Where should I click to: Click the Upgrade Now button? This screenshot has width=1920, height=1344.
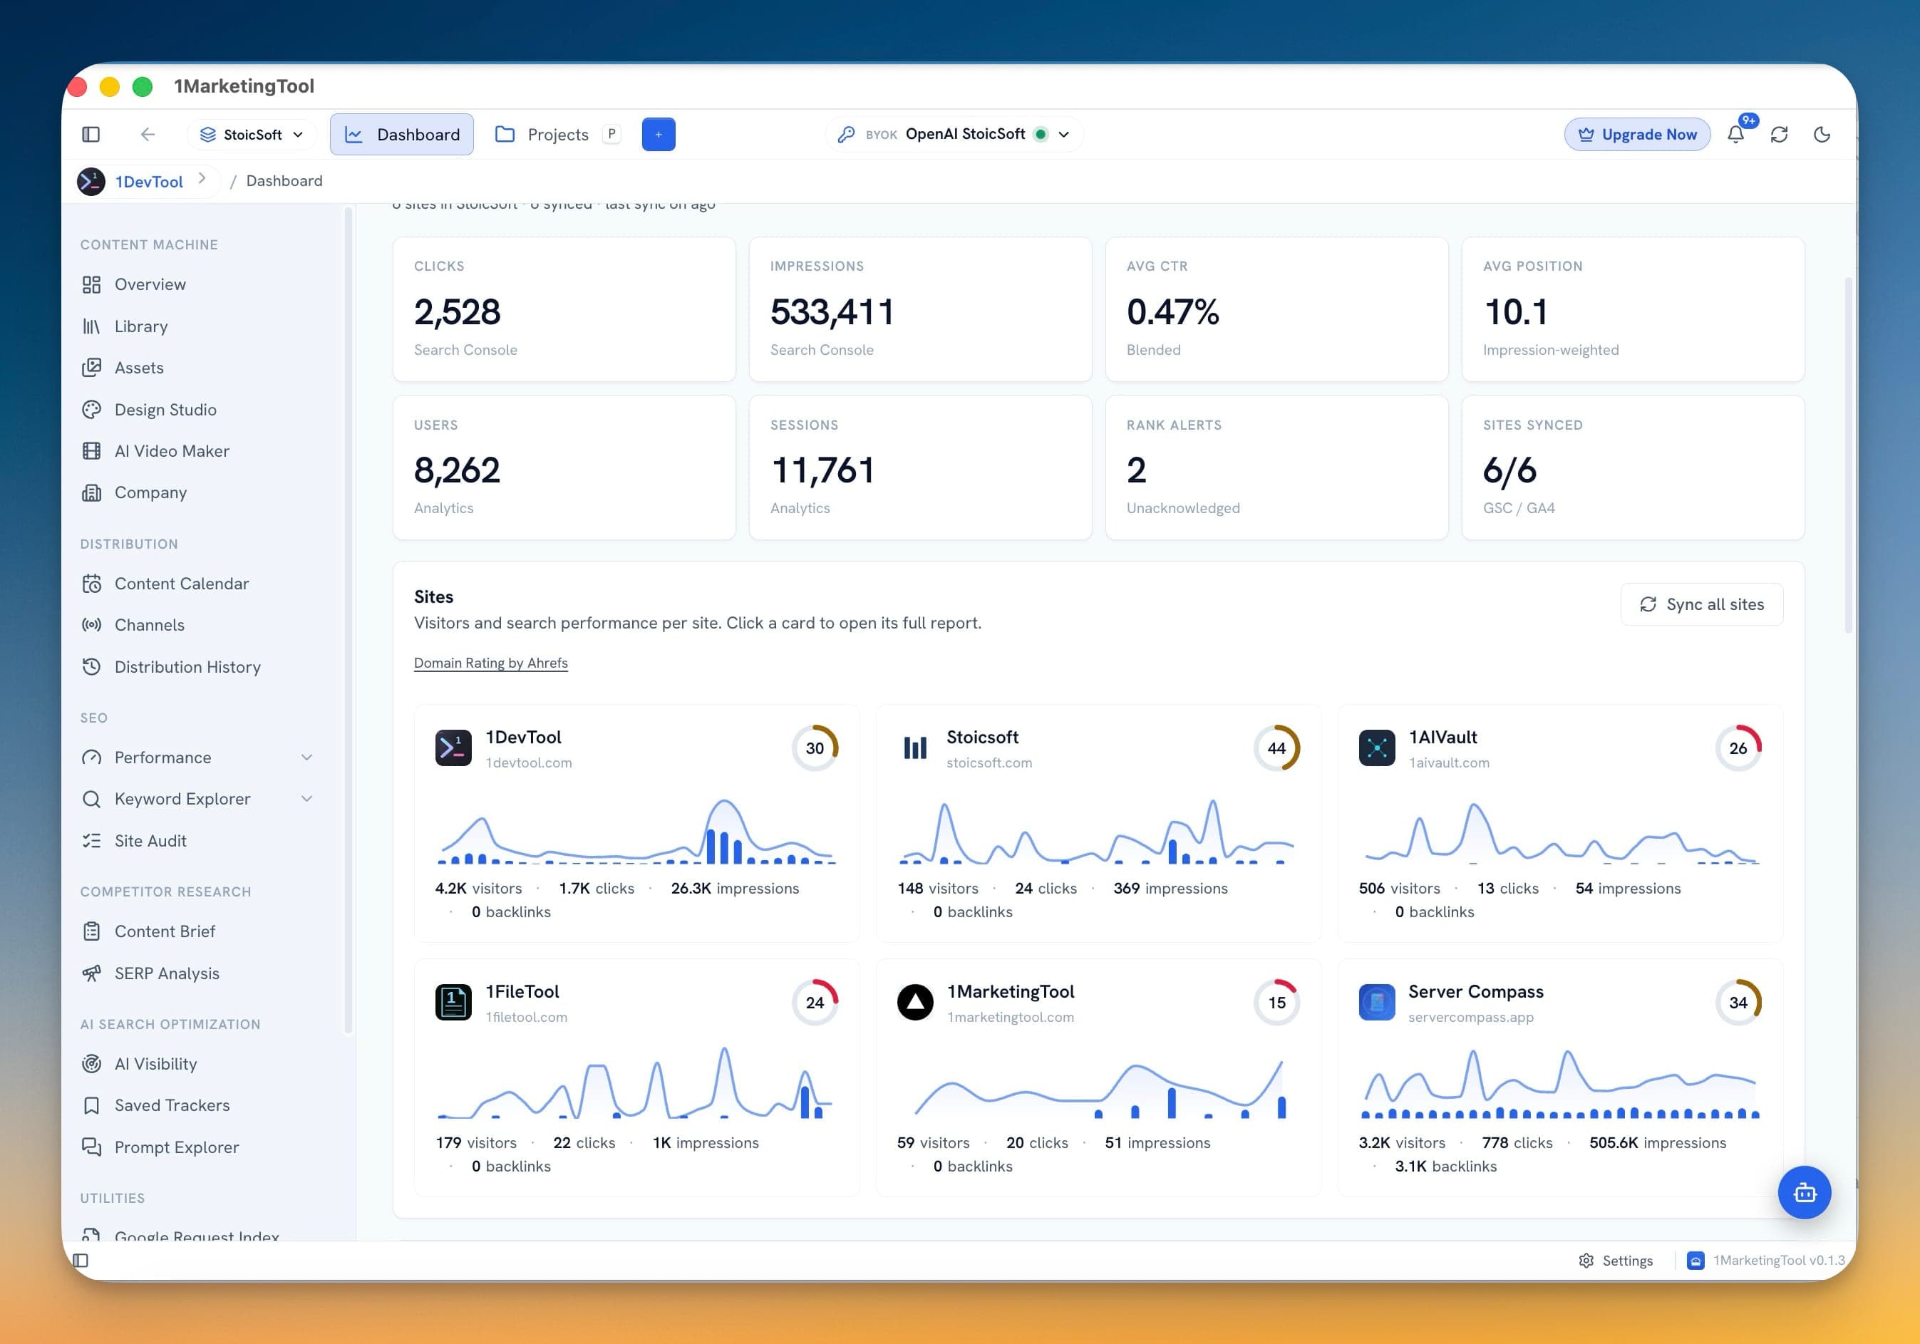click(x=1637, y=135)
